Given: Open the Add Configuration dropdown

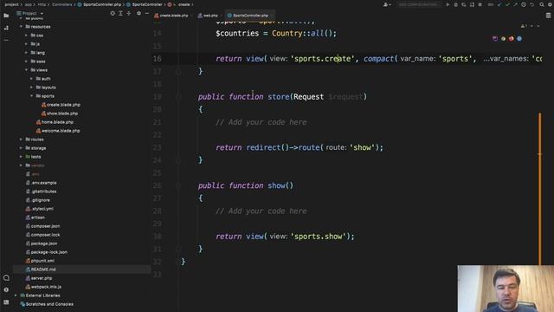Looking at the screenshot, I should (x=419, y=4).
